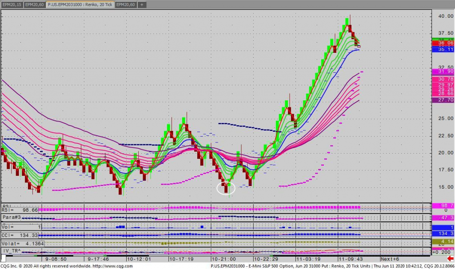Open the http://www.cqg.com link

113,266
